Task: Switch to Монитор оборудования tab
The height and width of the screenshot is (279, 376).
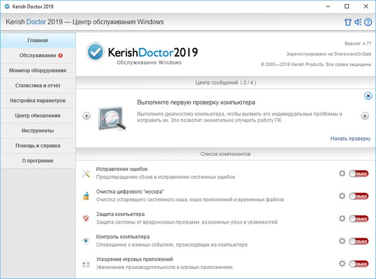Action: point(38,71)
